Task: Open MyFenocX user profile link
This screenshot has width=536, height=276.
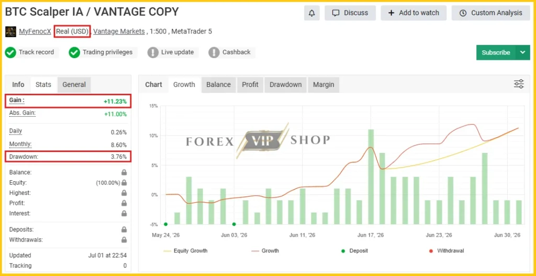Action: pos(35,31)
